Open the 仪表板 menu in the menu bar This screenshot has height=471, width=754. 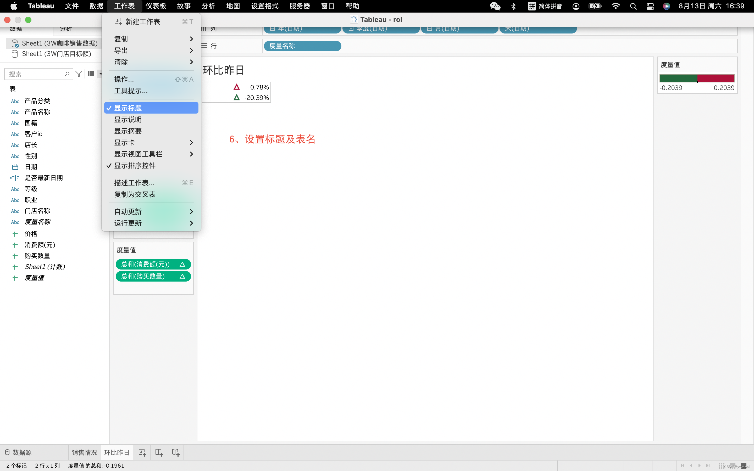tap(156, 6)
